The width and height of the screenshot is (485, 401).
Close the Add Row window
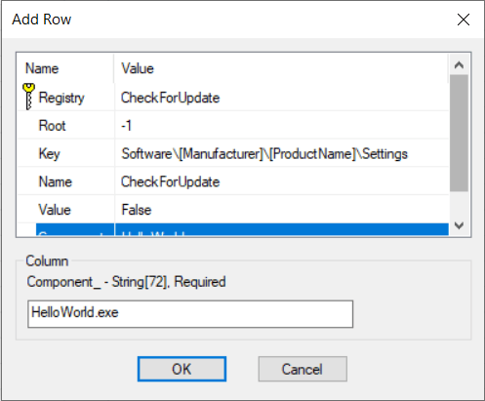click(464, 20)
